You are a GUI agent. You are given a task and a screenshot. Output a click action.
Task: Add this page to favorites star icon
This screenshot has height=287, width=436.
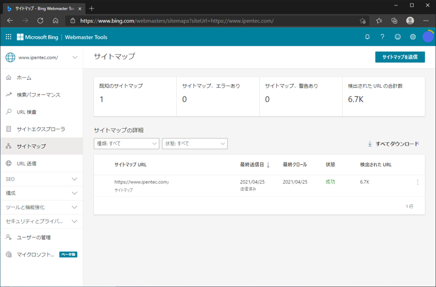(x=362, y=21)
